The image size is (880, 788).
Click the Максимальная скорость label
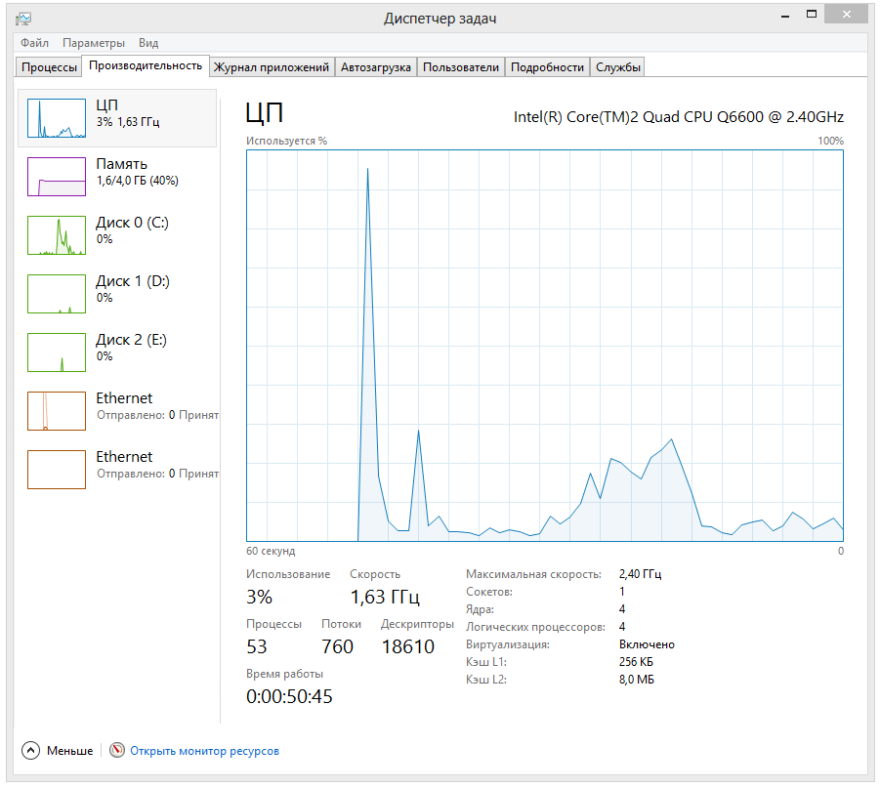coord(533,574)
